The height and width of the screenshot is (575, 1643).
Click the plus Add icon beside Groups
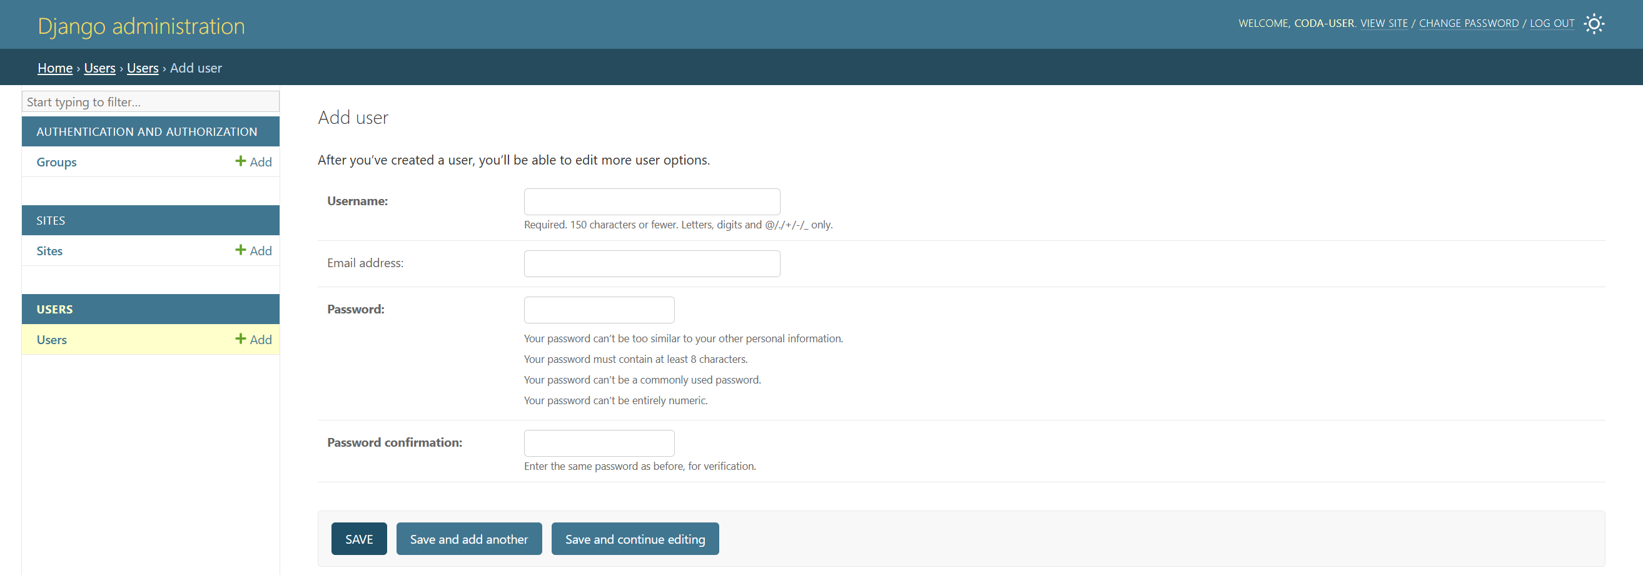[253, 162]
